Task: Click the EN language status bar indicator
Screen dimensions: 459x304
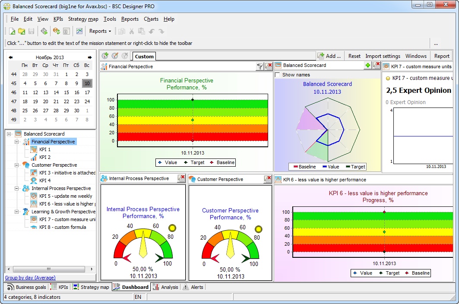Action: pyautogui.click(x=138, y=297)
